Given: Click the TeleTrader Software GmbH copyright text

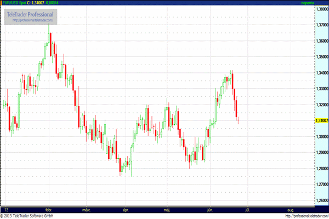Looking at the screenshot, I should (x=33, y=216).
